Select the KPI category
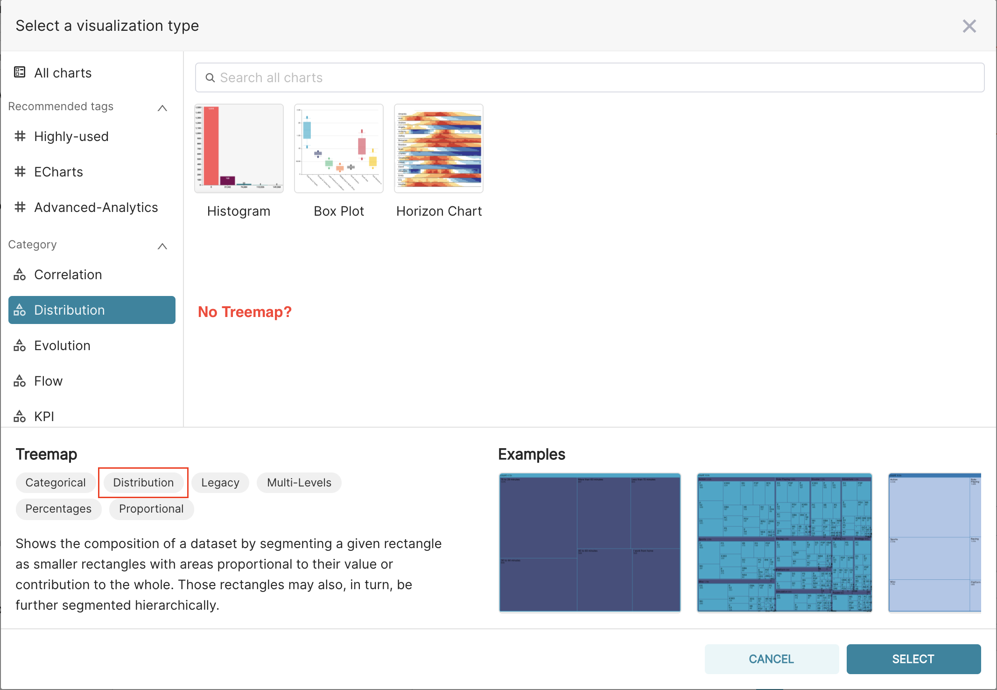The width and height of the screenshot is (997, 690). tap(44, 416)
